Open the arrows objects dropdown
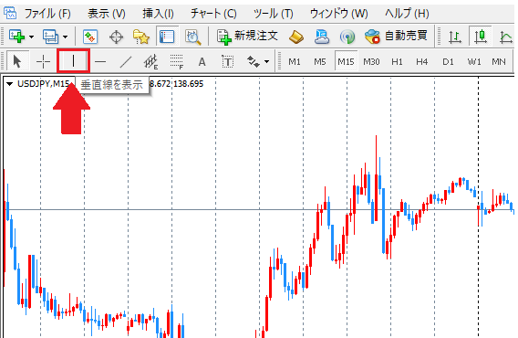The image size is (518, 338). coord(258,61)
